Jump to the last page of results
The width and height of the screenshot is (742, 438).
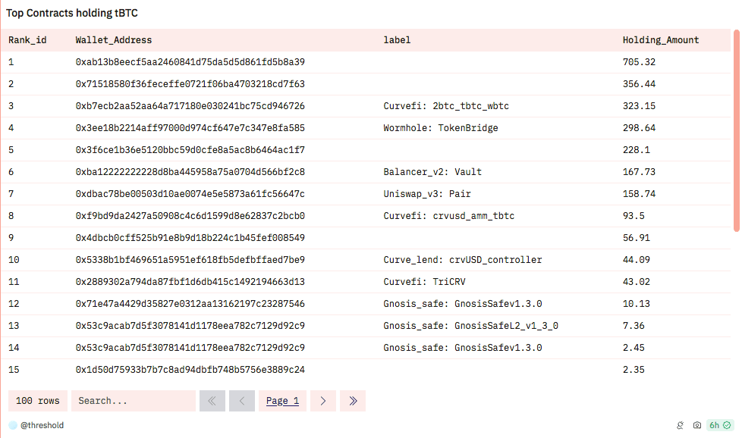tap(353, 401)
